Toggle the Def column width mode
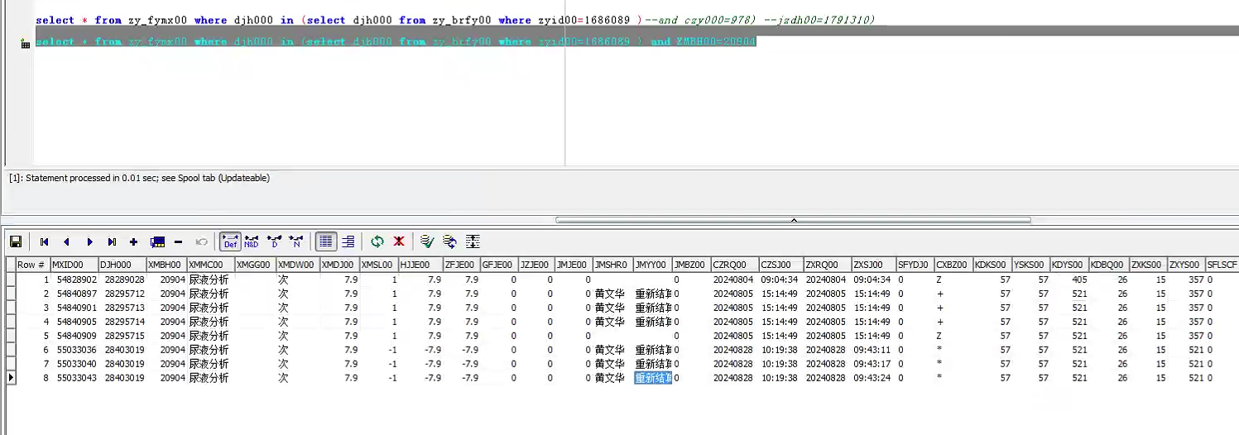Image resolution: width=1239 pixels, height=435 pixels. 230,241
